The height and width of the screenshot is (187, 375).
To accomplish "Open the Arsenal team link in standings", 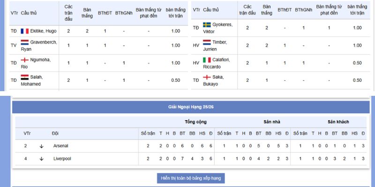I will (60, 146).
